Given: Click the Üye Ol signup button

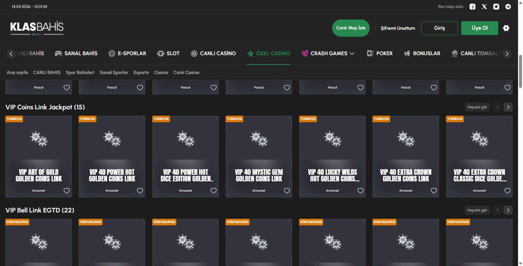Looking at the screenshot, I should click(480, 28).
